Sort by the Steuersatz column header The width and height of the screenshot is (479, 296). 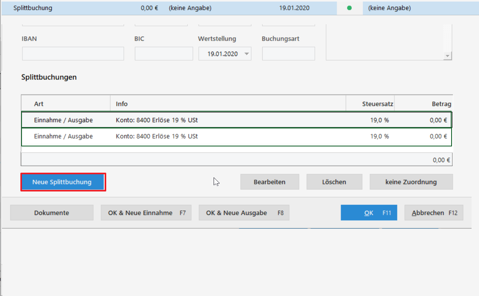(x=370, y=104)
